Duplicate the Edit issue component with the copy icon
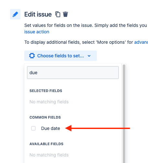 tap(58, 14)
